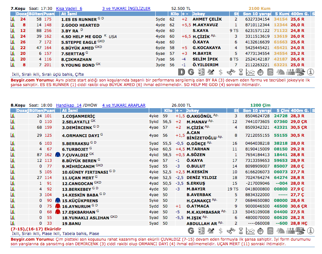Image resolution: width=322 pixels, height=254 pixels.
Task: Click the info icon in race 7 toolbar
Action: click(x=311, y=72)
